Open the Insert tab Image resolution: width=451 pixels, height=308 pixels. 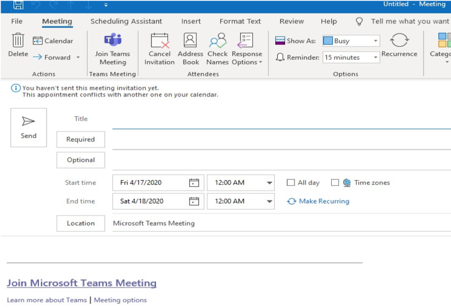coord(191,21)
